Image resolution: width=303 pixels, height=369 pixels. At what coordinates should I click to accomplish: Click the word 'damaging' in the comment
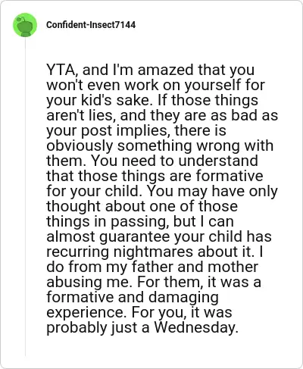pyautogui.click(x=183, y=298)
